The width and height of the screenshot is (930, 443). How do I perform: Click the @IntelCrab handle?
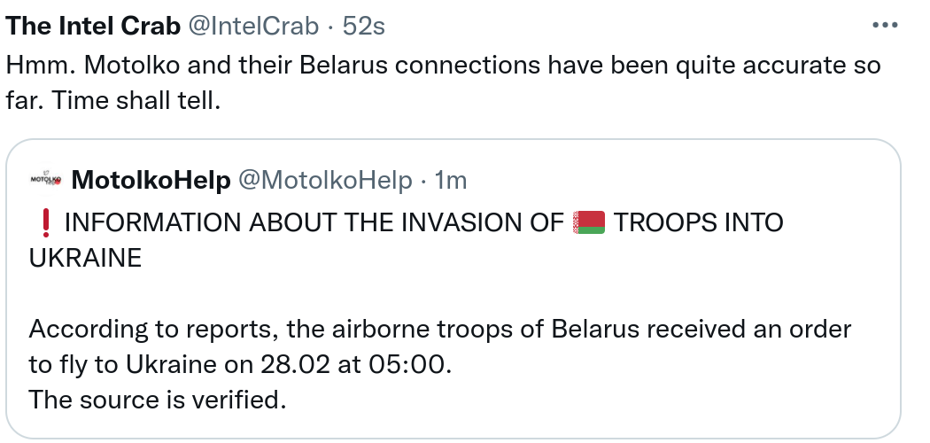pos(253,27)
